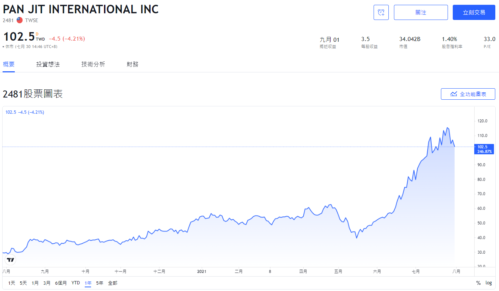
Task: Switch to the 投資想法 tab
Action: click(48, 64)
